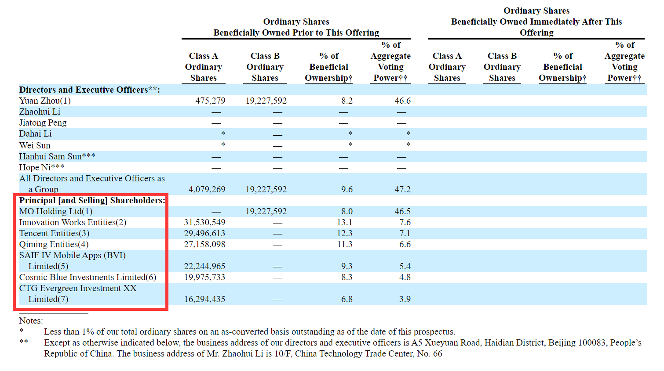Click the Notes: label

coord(31,321)
